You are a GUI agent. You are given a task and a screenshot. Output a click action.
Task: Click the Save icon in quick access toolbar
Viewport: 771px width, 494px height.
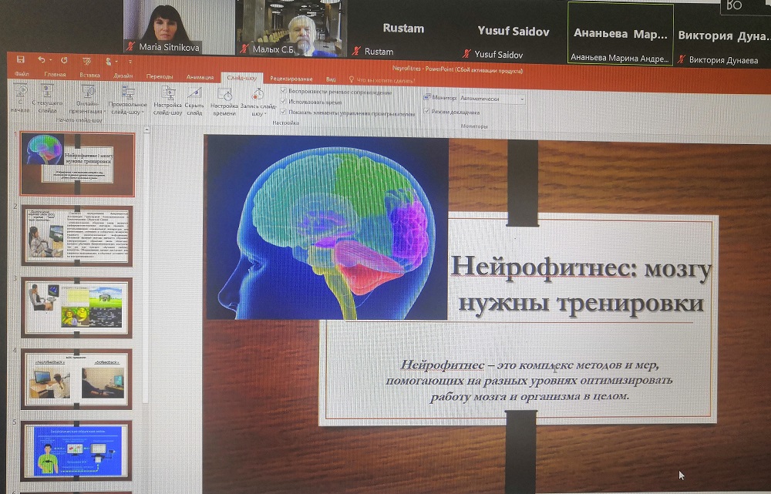(x=21, y=60)
